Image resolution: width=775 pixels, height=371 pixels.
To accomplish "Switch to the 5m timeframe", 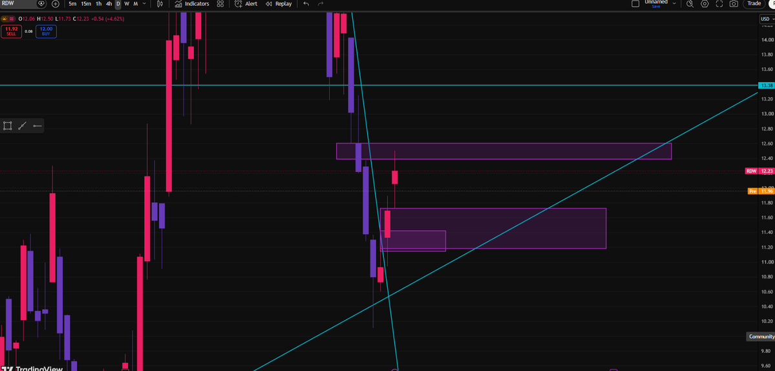I will point(72,3).
